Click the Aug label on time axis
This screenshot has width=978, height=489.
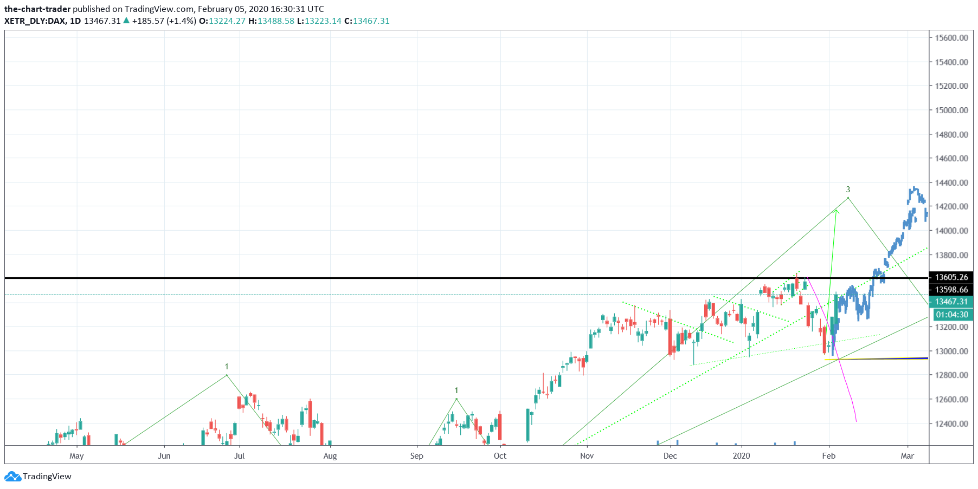pyautogui.click(x=330, y=456)
